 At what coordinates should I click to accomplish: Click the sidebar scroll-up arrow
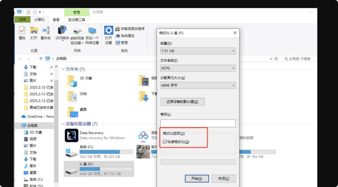56,67
